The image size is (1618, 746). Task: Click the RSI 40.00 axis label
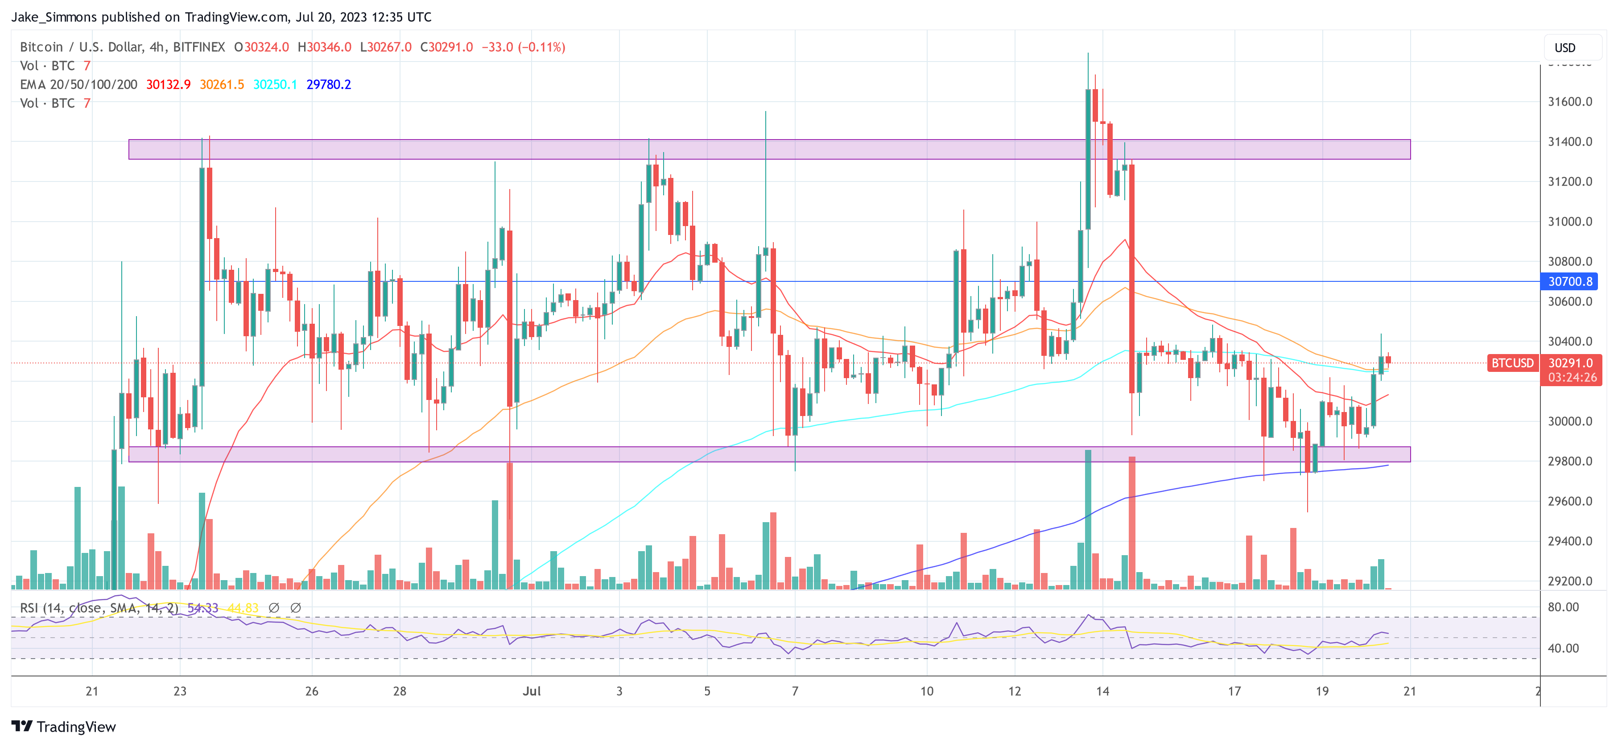1563,648
